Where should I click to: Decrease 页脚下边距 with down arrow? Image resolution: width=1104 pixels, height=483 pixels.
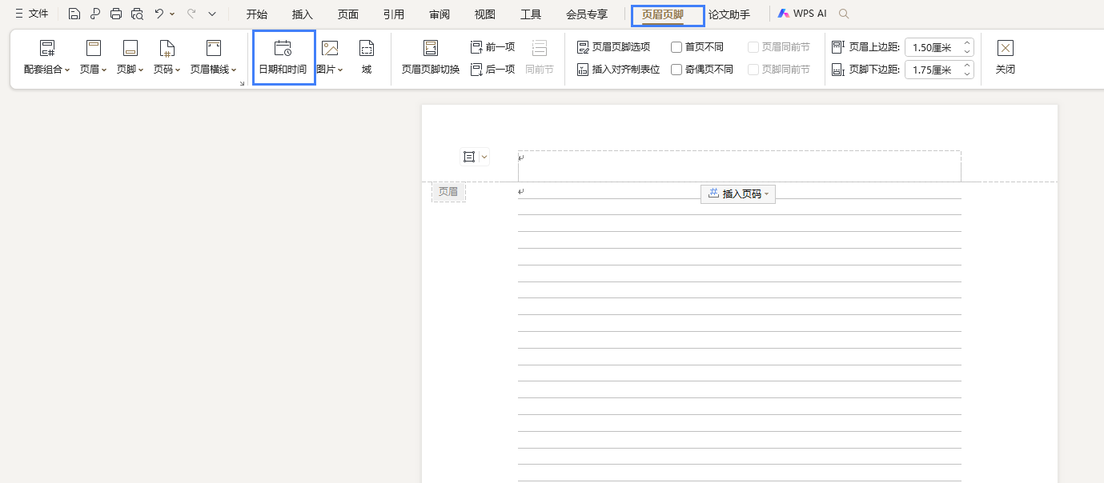967,74
